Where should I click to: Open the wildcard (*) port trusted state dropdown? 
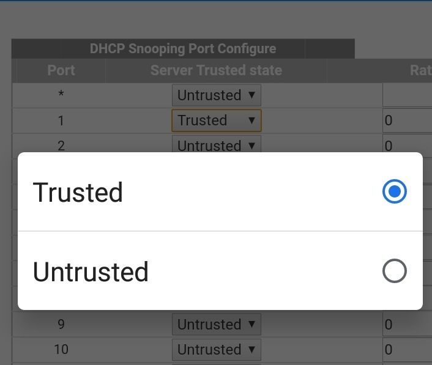click(x=217, y=95)
